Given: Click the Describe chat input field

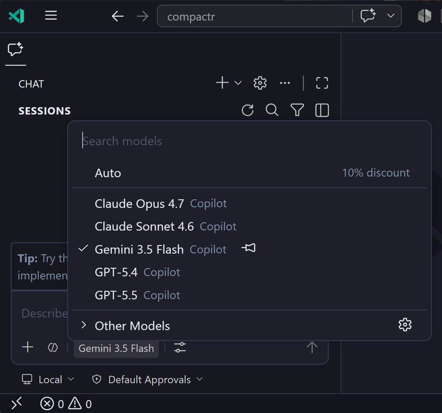Looking at the screenshot, I should pyautogui.click(x=44, y=313).
